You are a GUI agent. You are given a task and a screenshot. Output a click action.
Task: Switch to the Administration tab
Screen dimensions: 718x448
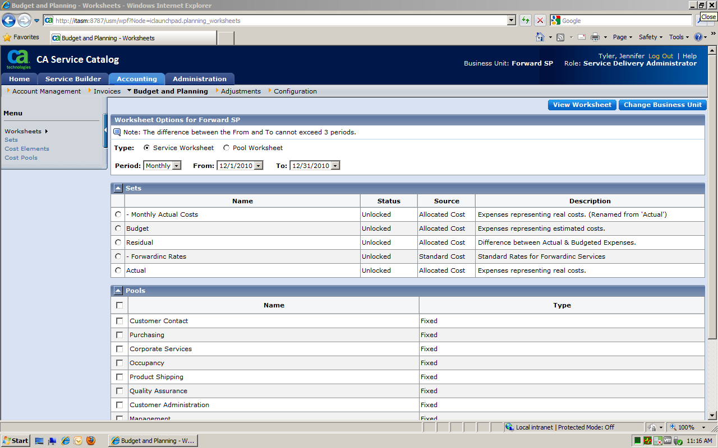tap(200, 79)
